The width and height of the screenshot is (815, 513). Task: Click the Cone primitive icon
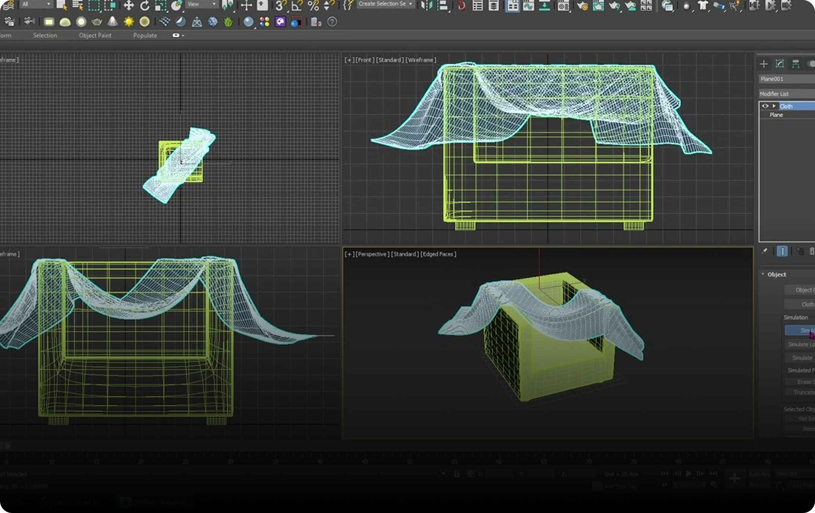click(113, 22)
